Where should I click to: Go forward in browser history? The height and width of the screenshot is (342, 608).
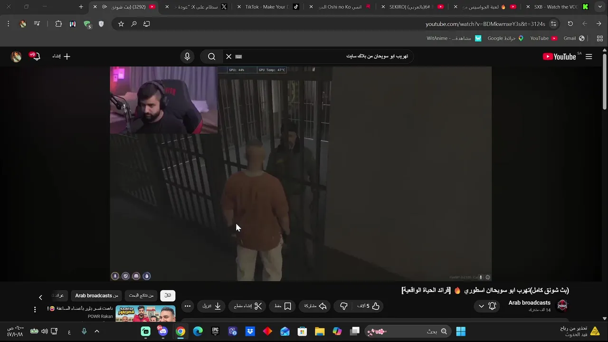pos(584,24)
